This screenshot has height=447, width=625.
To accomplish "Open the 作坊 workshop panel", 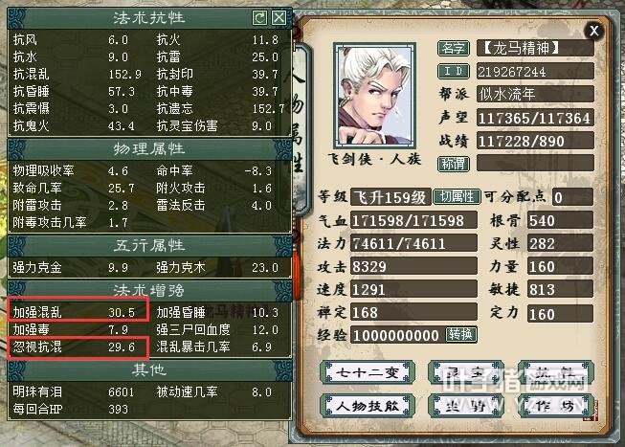I will pyautogui.click(x=556, y=406).
